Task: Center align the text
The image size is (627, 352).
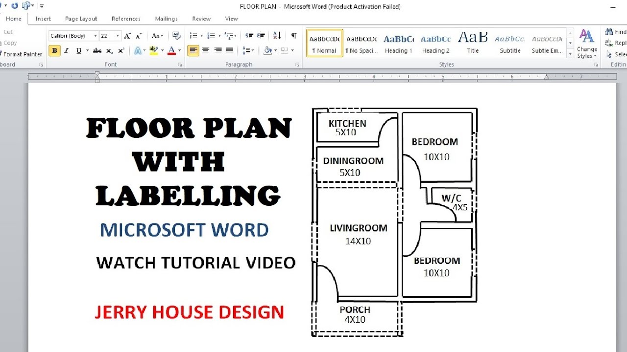Action: point(206,50)
